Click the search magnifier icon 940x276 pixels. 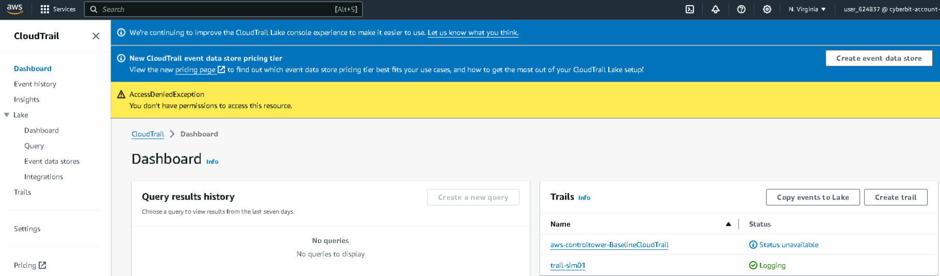[x=94, y=9]
